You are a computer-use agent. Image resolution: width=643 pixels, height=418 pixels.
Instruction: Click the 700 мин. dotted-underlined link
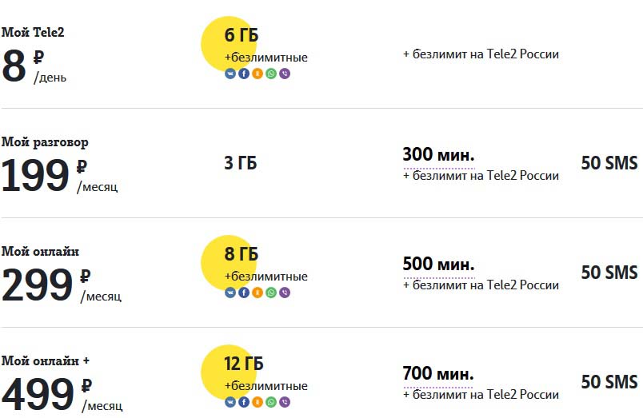point(438,375)
